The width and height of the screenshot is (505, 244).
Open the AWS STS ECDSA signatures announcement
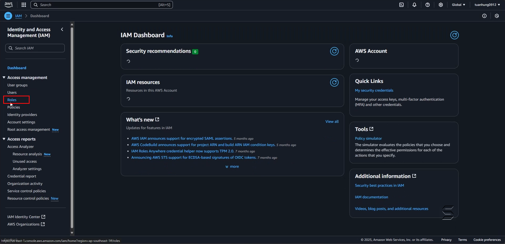tap(194, 157)
